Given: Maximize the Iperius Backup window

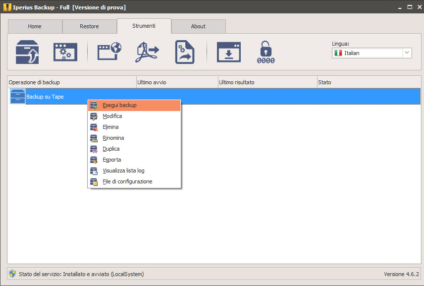Looking at the screenshot, I should (x=410, y=7).
